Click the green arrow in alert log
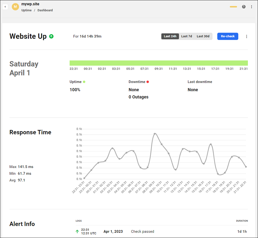The height and width of the screenshot is (238, 258). coord(77,232)
